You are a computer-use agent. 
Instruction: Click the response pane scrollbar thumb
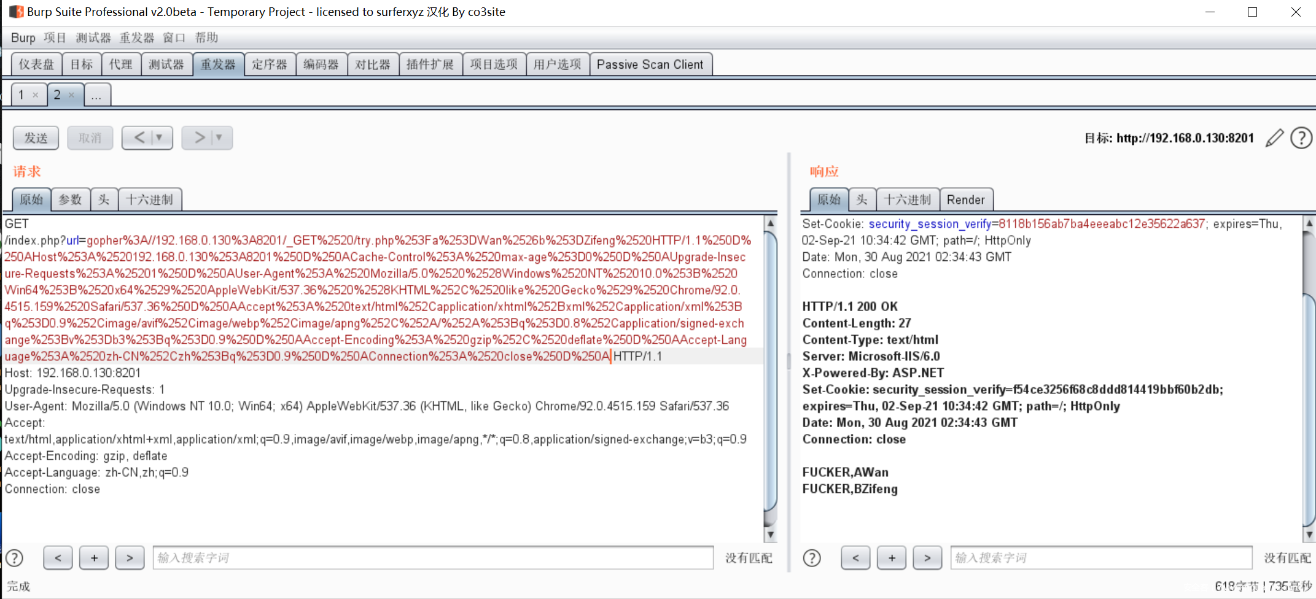pos(1309,409)
